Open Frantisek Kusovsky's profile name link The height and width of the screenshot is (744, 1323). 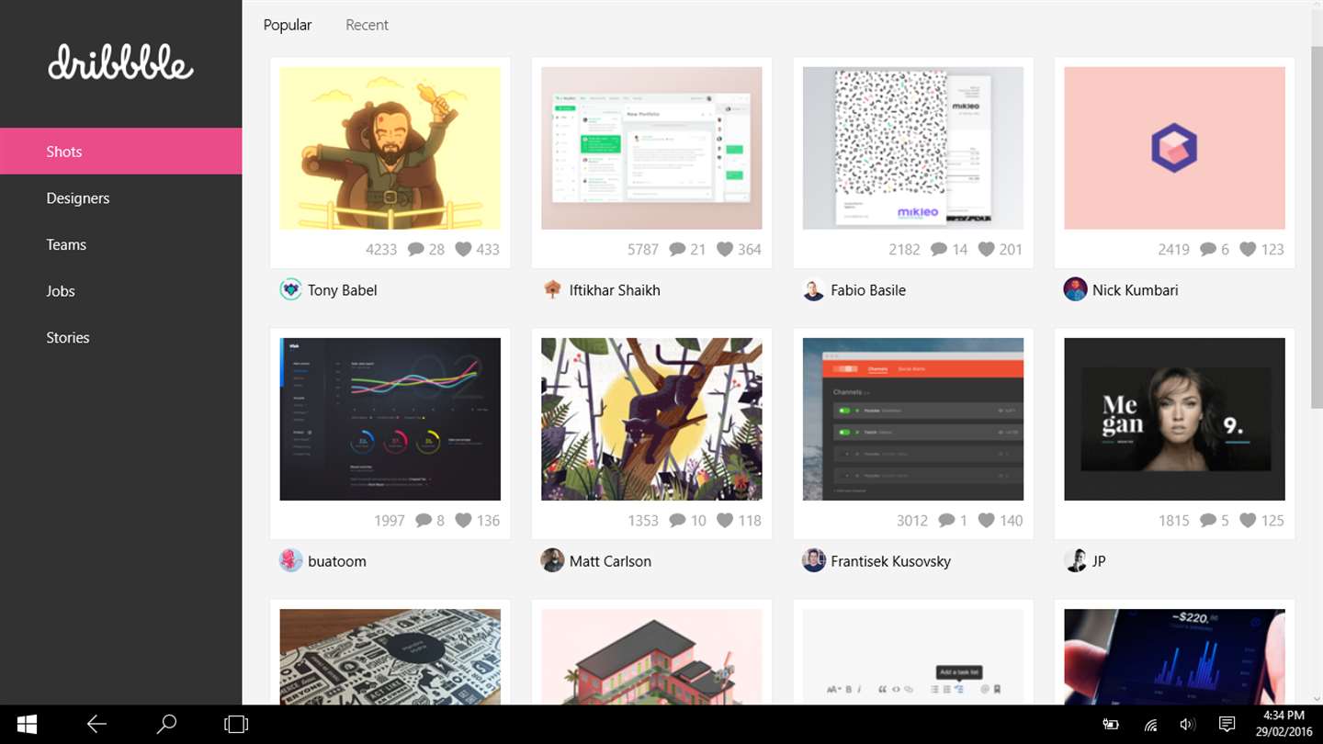coord(890,561)
